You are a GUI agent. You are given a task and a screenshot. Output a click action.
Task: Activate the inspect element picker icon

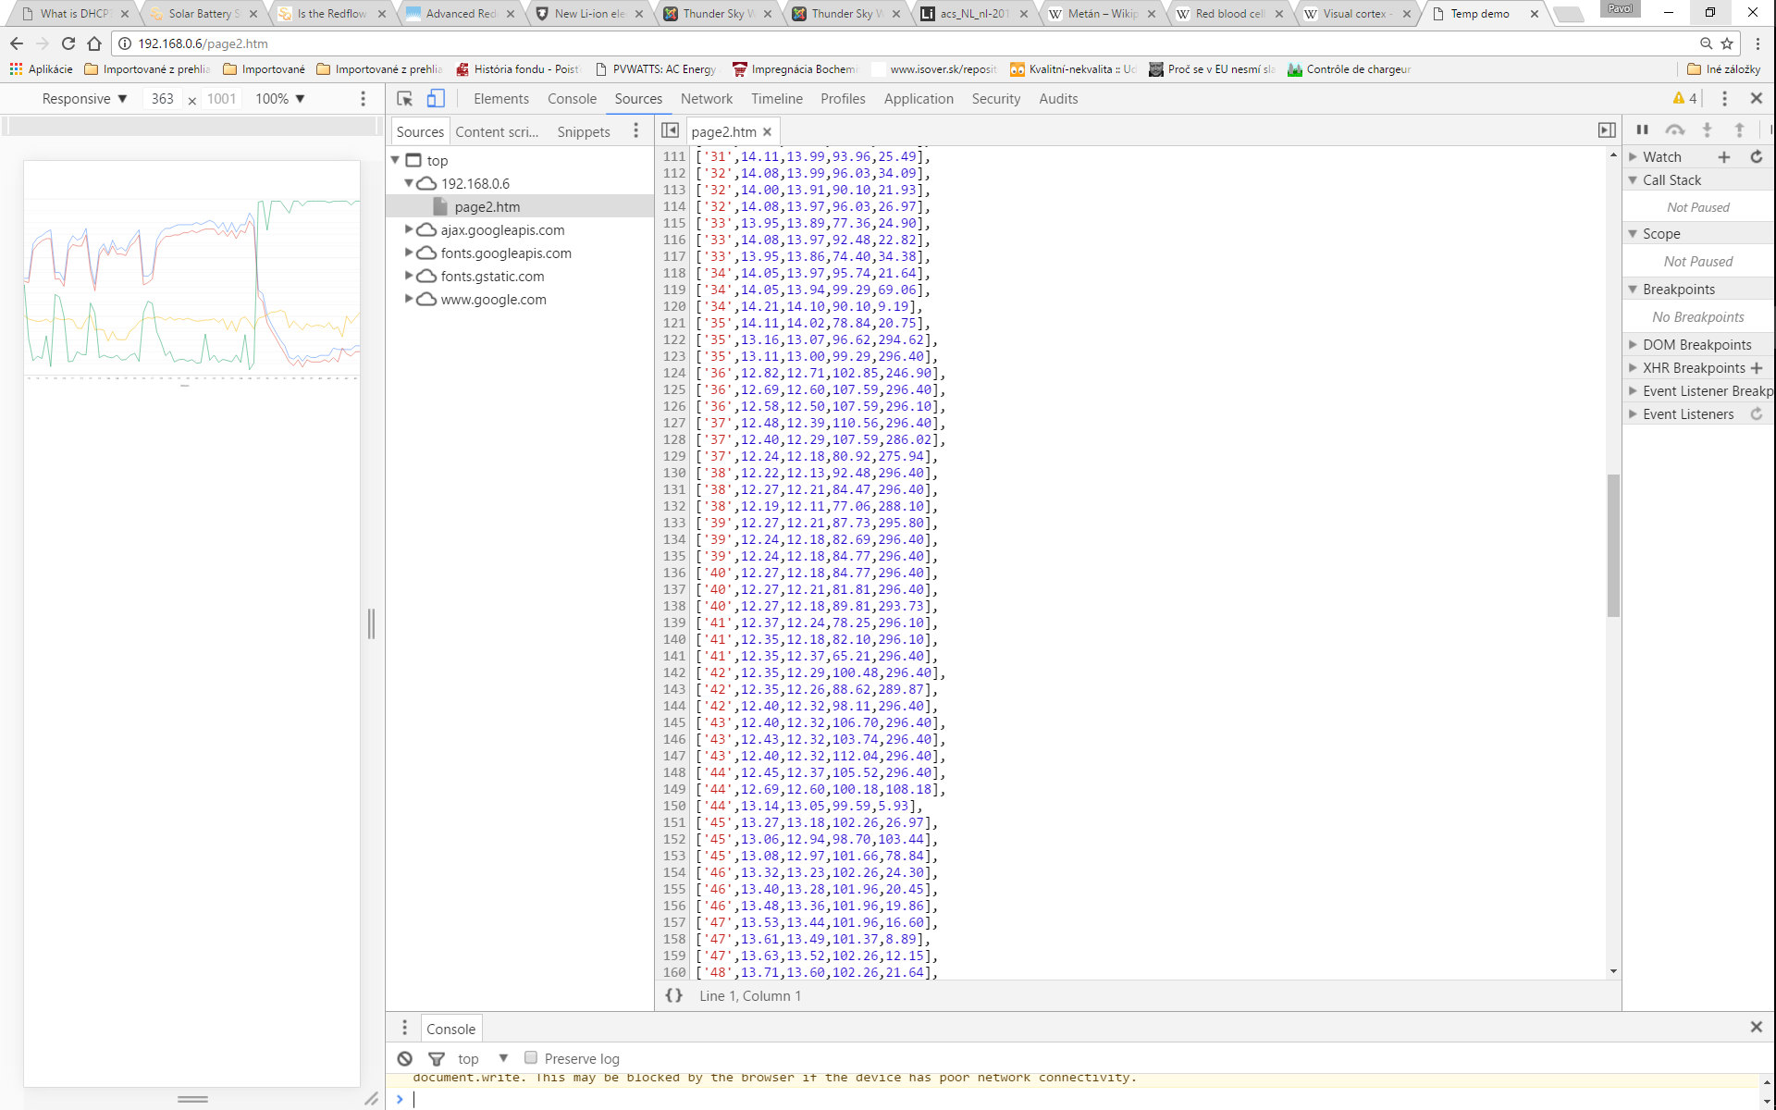pyautogui.click(x=404, y=99)
